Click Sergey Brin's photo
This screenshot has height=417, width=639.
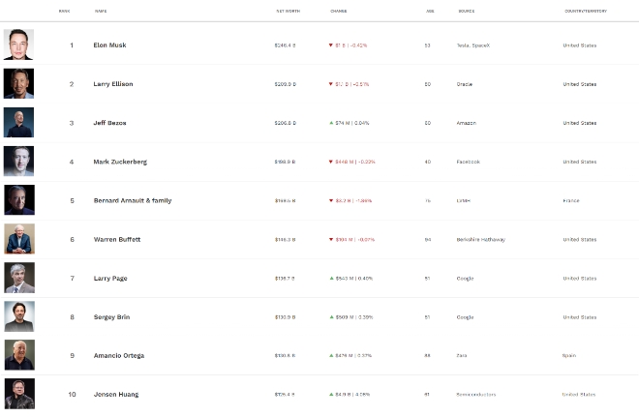click(x=18, y=316)
